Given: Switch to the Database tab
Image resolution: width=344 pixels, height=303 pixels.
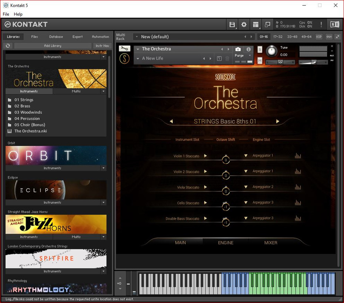Looking at the screenshot, I should click(x=56, y=37).
